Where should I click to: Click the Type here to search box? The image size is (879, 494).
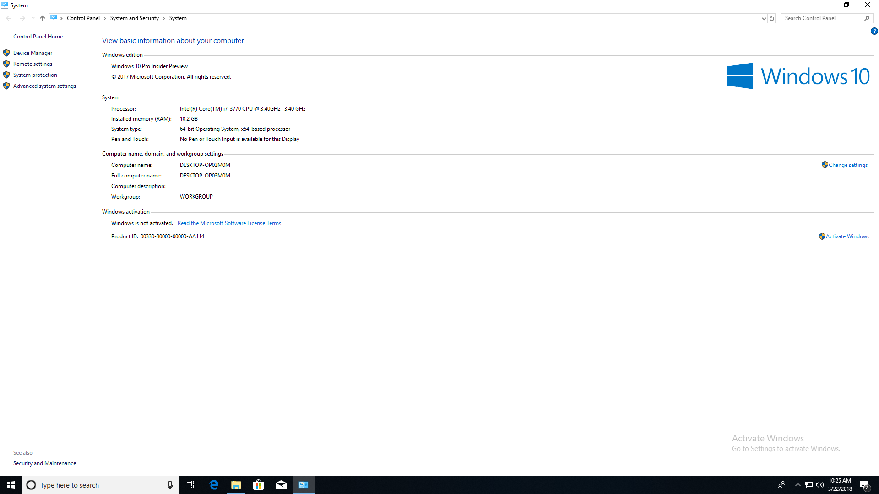[101, 485]
